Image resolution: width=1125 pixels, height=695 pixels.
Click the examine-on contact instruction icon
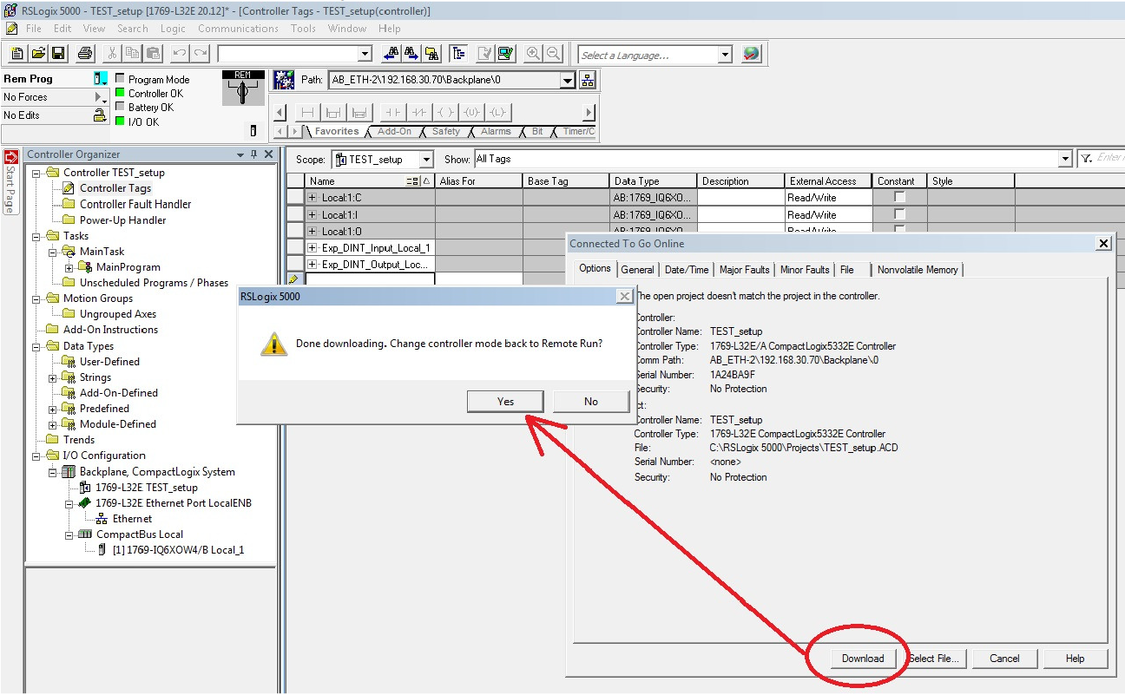coord(393,113)
